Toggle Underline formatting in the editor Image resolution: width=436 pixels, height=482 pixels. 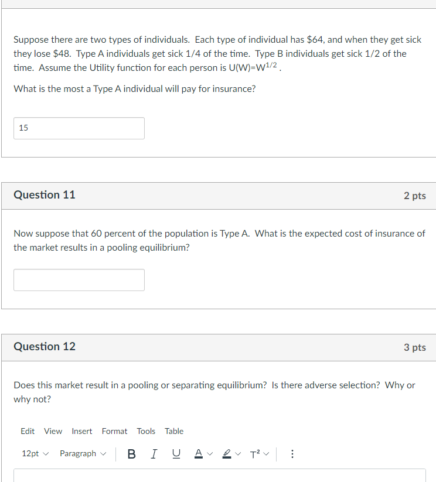(x=176, y=454)
